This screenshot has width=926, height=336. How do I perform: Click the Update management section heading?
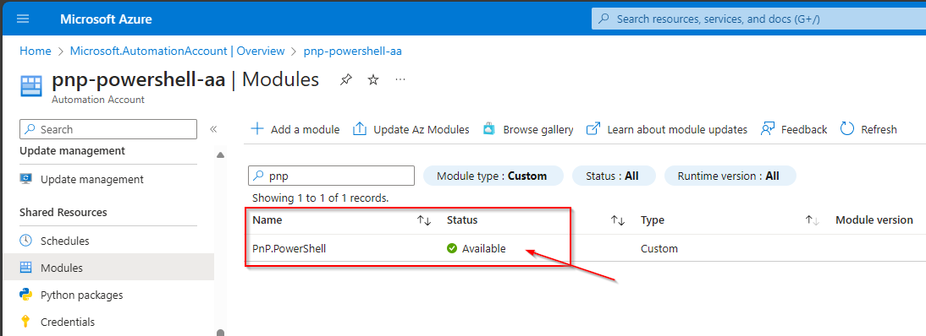point(72,151)
